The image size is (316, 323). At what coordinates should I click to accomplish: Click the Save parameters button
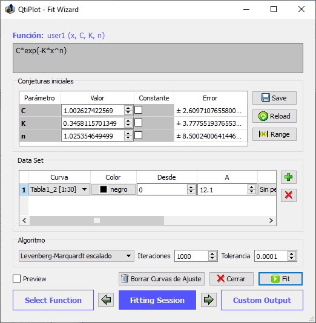(x=274, y=98)
